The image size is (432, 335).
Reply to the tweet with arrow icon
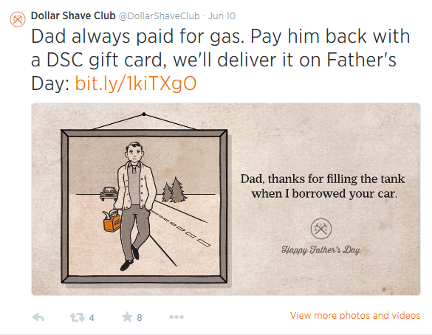[x=38, y=317]
